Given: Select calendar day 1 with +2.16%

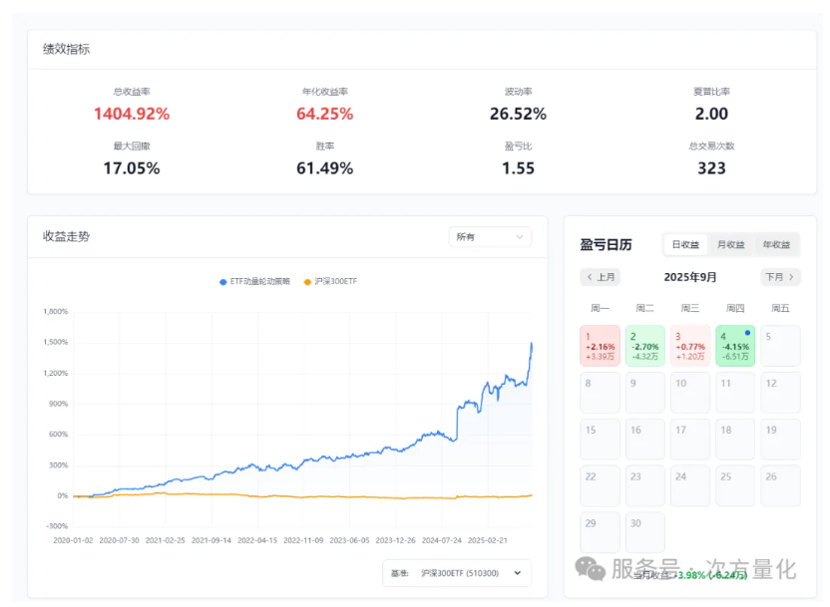Looking at the screenshot, I should pyautogui.click(x=601, y=346).
